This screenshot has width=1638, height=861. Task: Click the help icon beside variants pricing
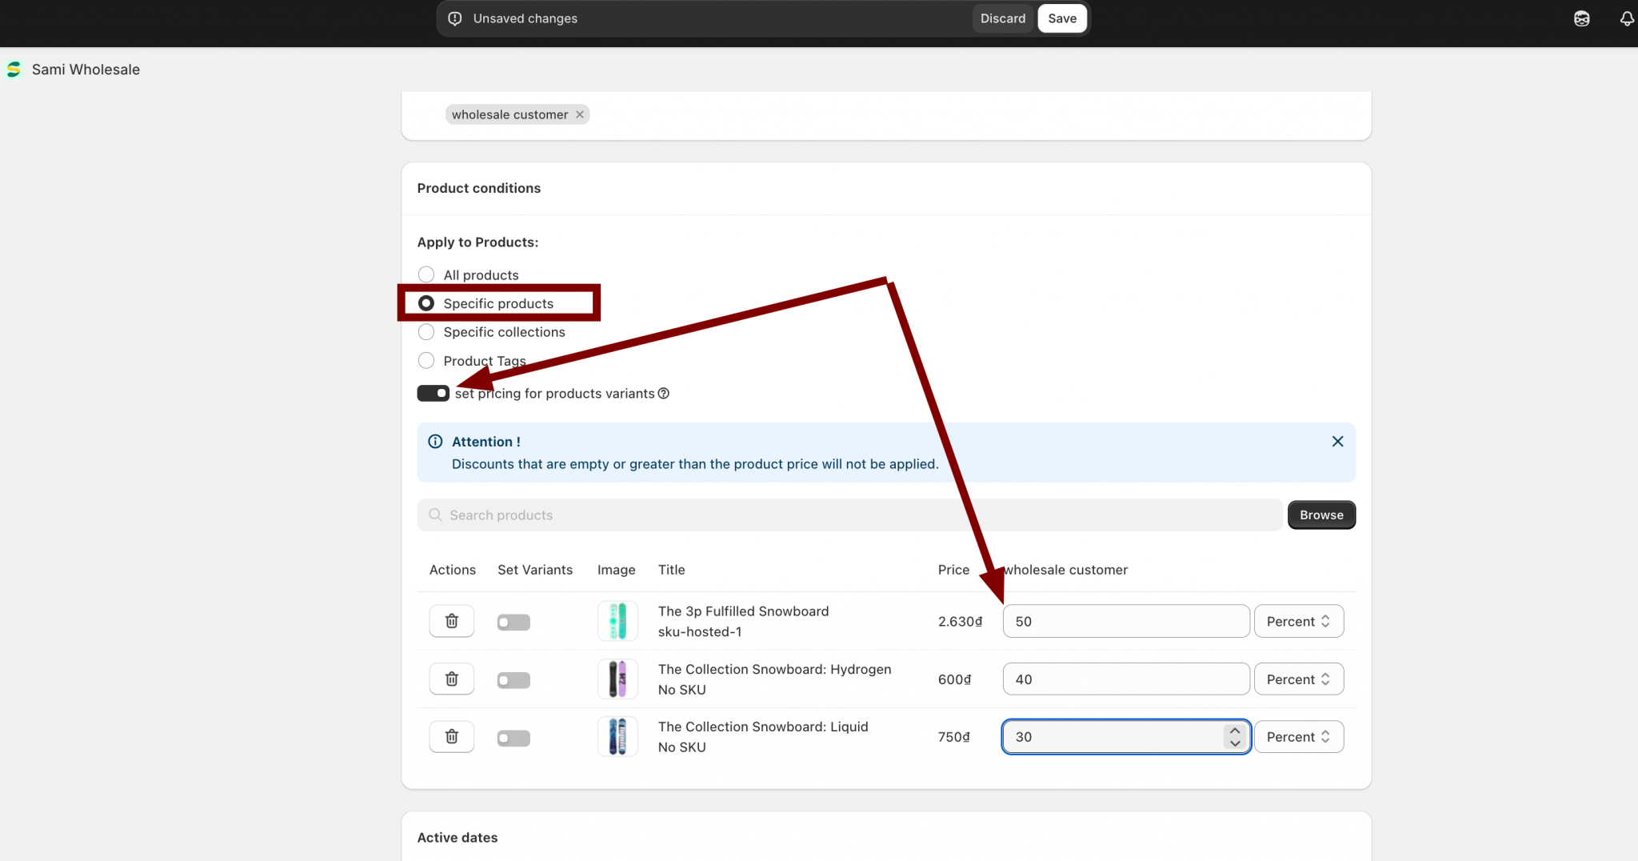tap(663, 394)
